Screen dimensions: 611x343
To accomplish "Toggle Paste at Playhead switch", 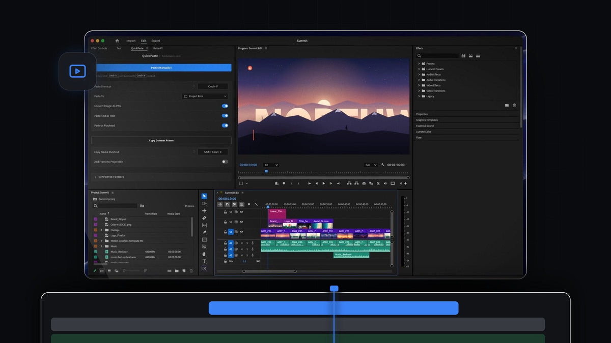I will click(225, 126).
